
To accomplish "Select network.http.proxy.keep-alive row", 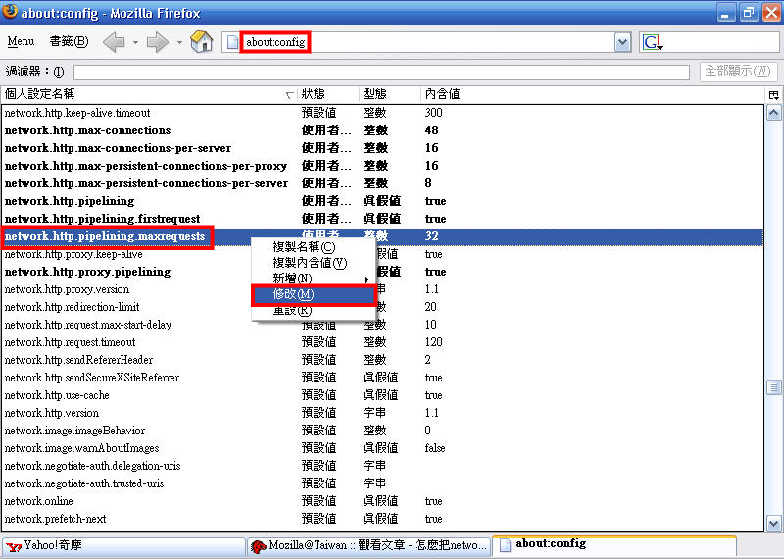I will 382,254.
